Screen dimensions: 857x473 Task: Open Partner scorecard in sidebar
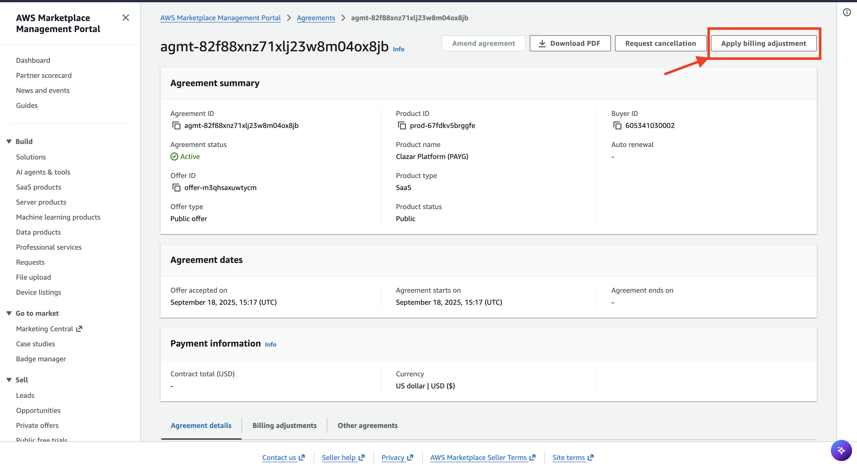44,75
